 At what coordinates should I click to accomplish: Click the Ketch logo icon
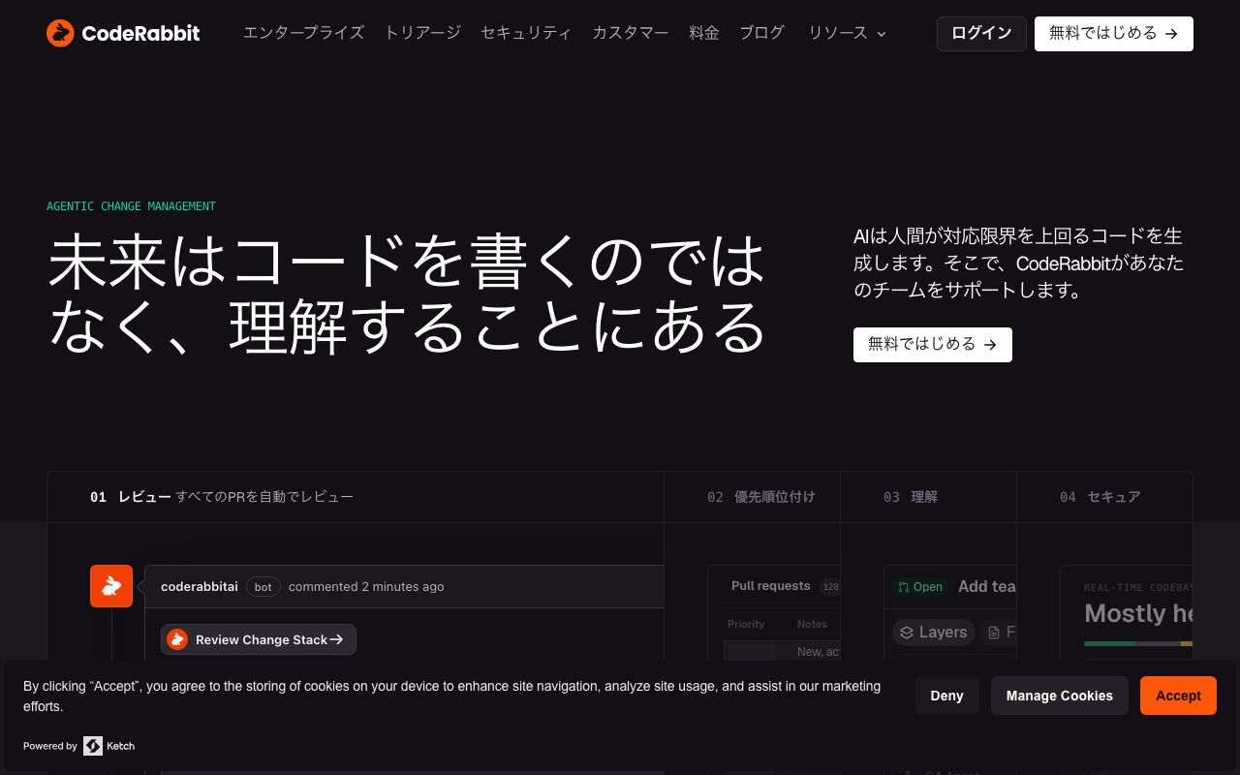[93, 746]
